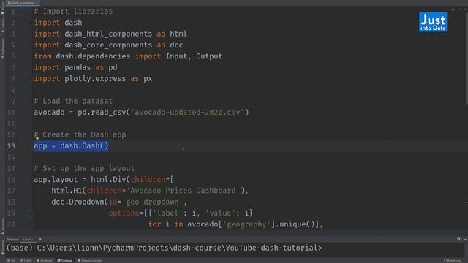Click the editor vertical scrollbar
Image resolution: width=468 pixels, height=263 pixels.
(x=467, y=58)
